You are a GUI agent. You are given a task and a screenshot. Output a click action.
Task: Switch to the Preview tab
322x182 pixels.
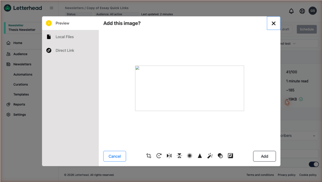pos(71,23)
